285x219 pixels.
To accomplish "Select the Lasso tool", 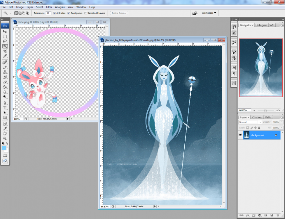I will click(5, 41).
